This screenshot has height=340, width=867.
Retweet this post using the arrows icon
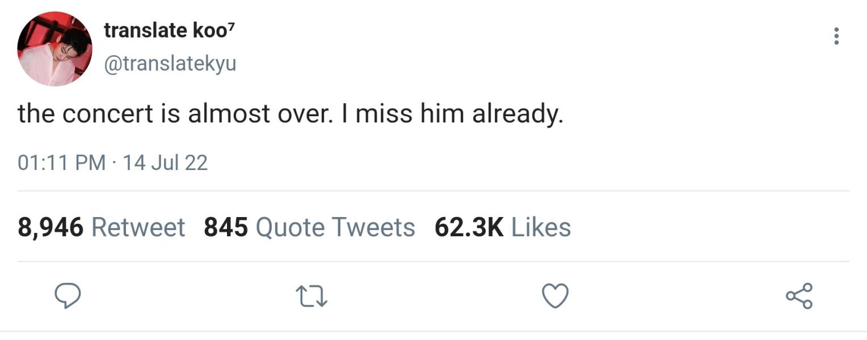click(312, 296)
